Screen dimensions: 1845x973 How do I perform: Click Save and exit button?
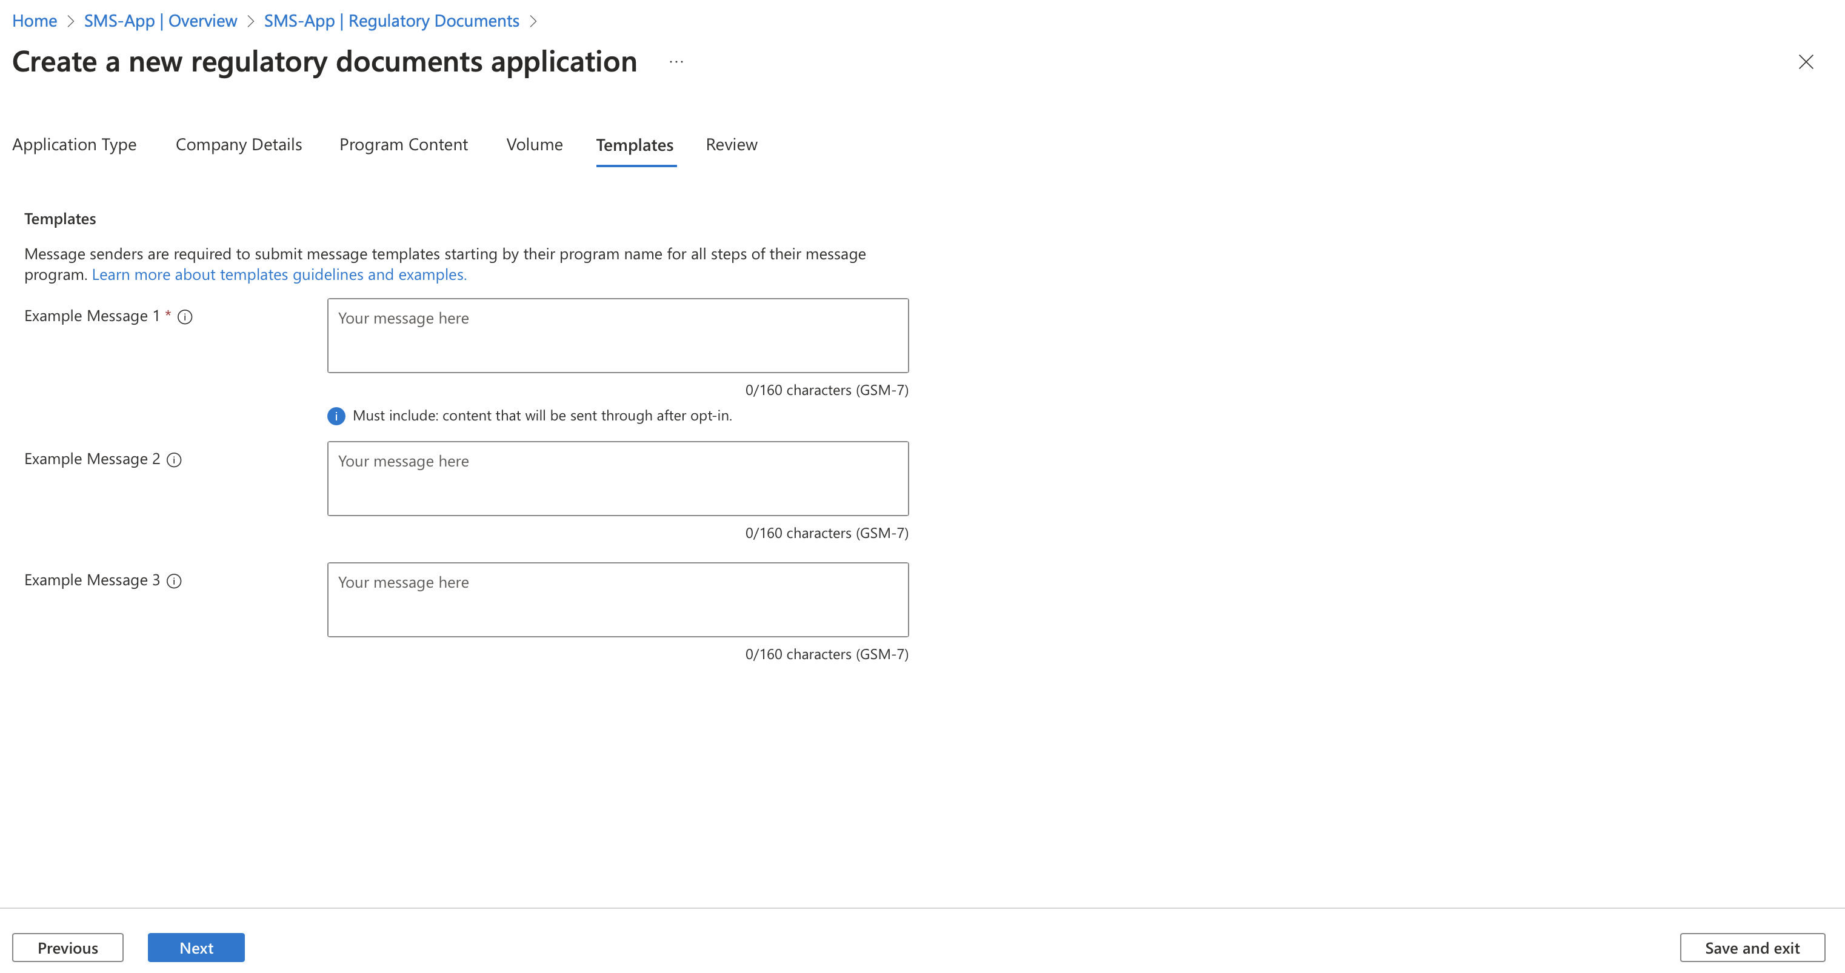click(1752, 947)
